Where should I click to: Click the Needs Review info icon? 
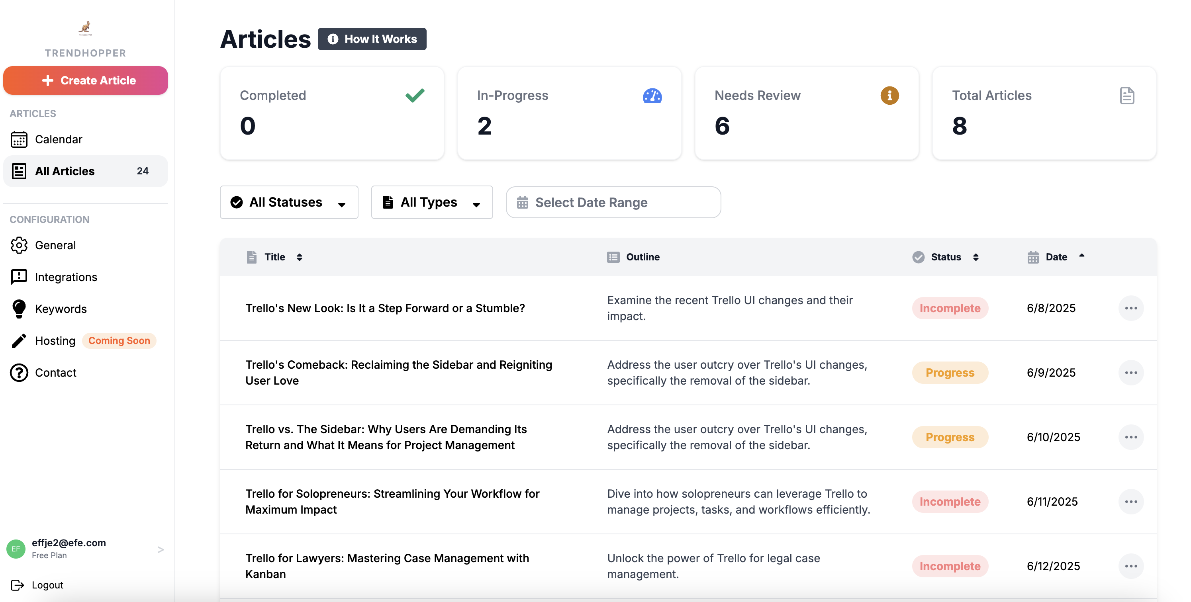[x=889, y=96]
